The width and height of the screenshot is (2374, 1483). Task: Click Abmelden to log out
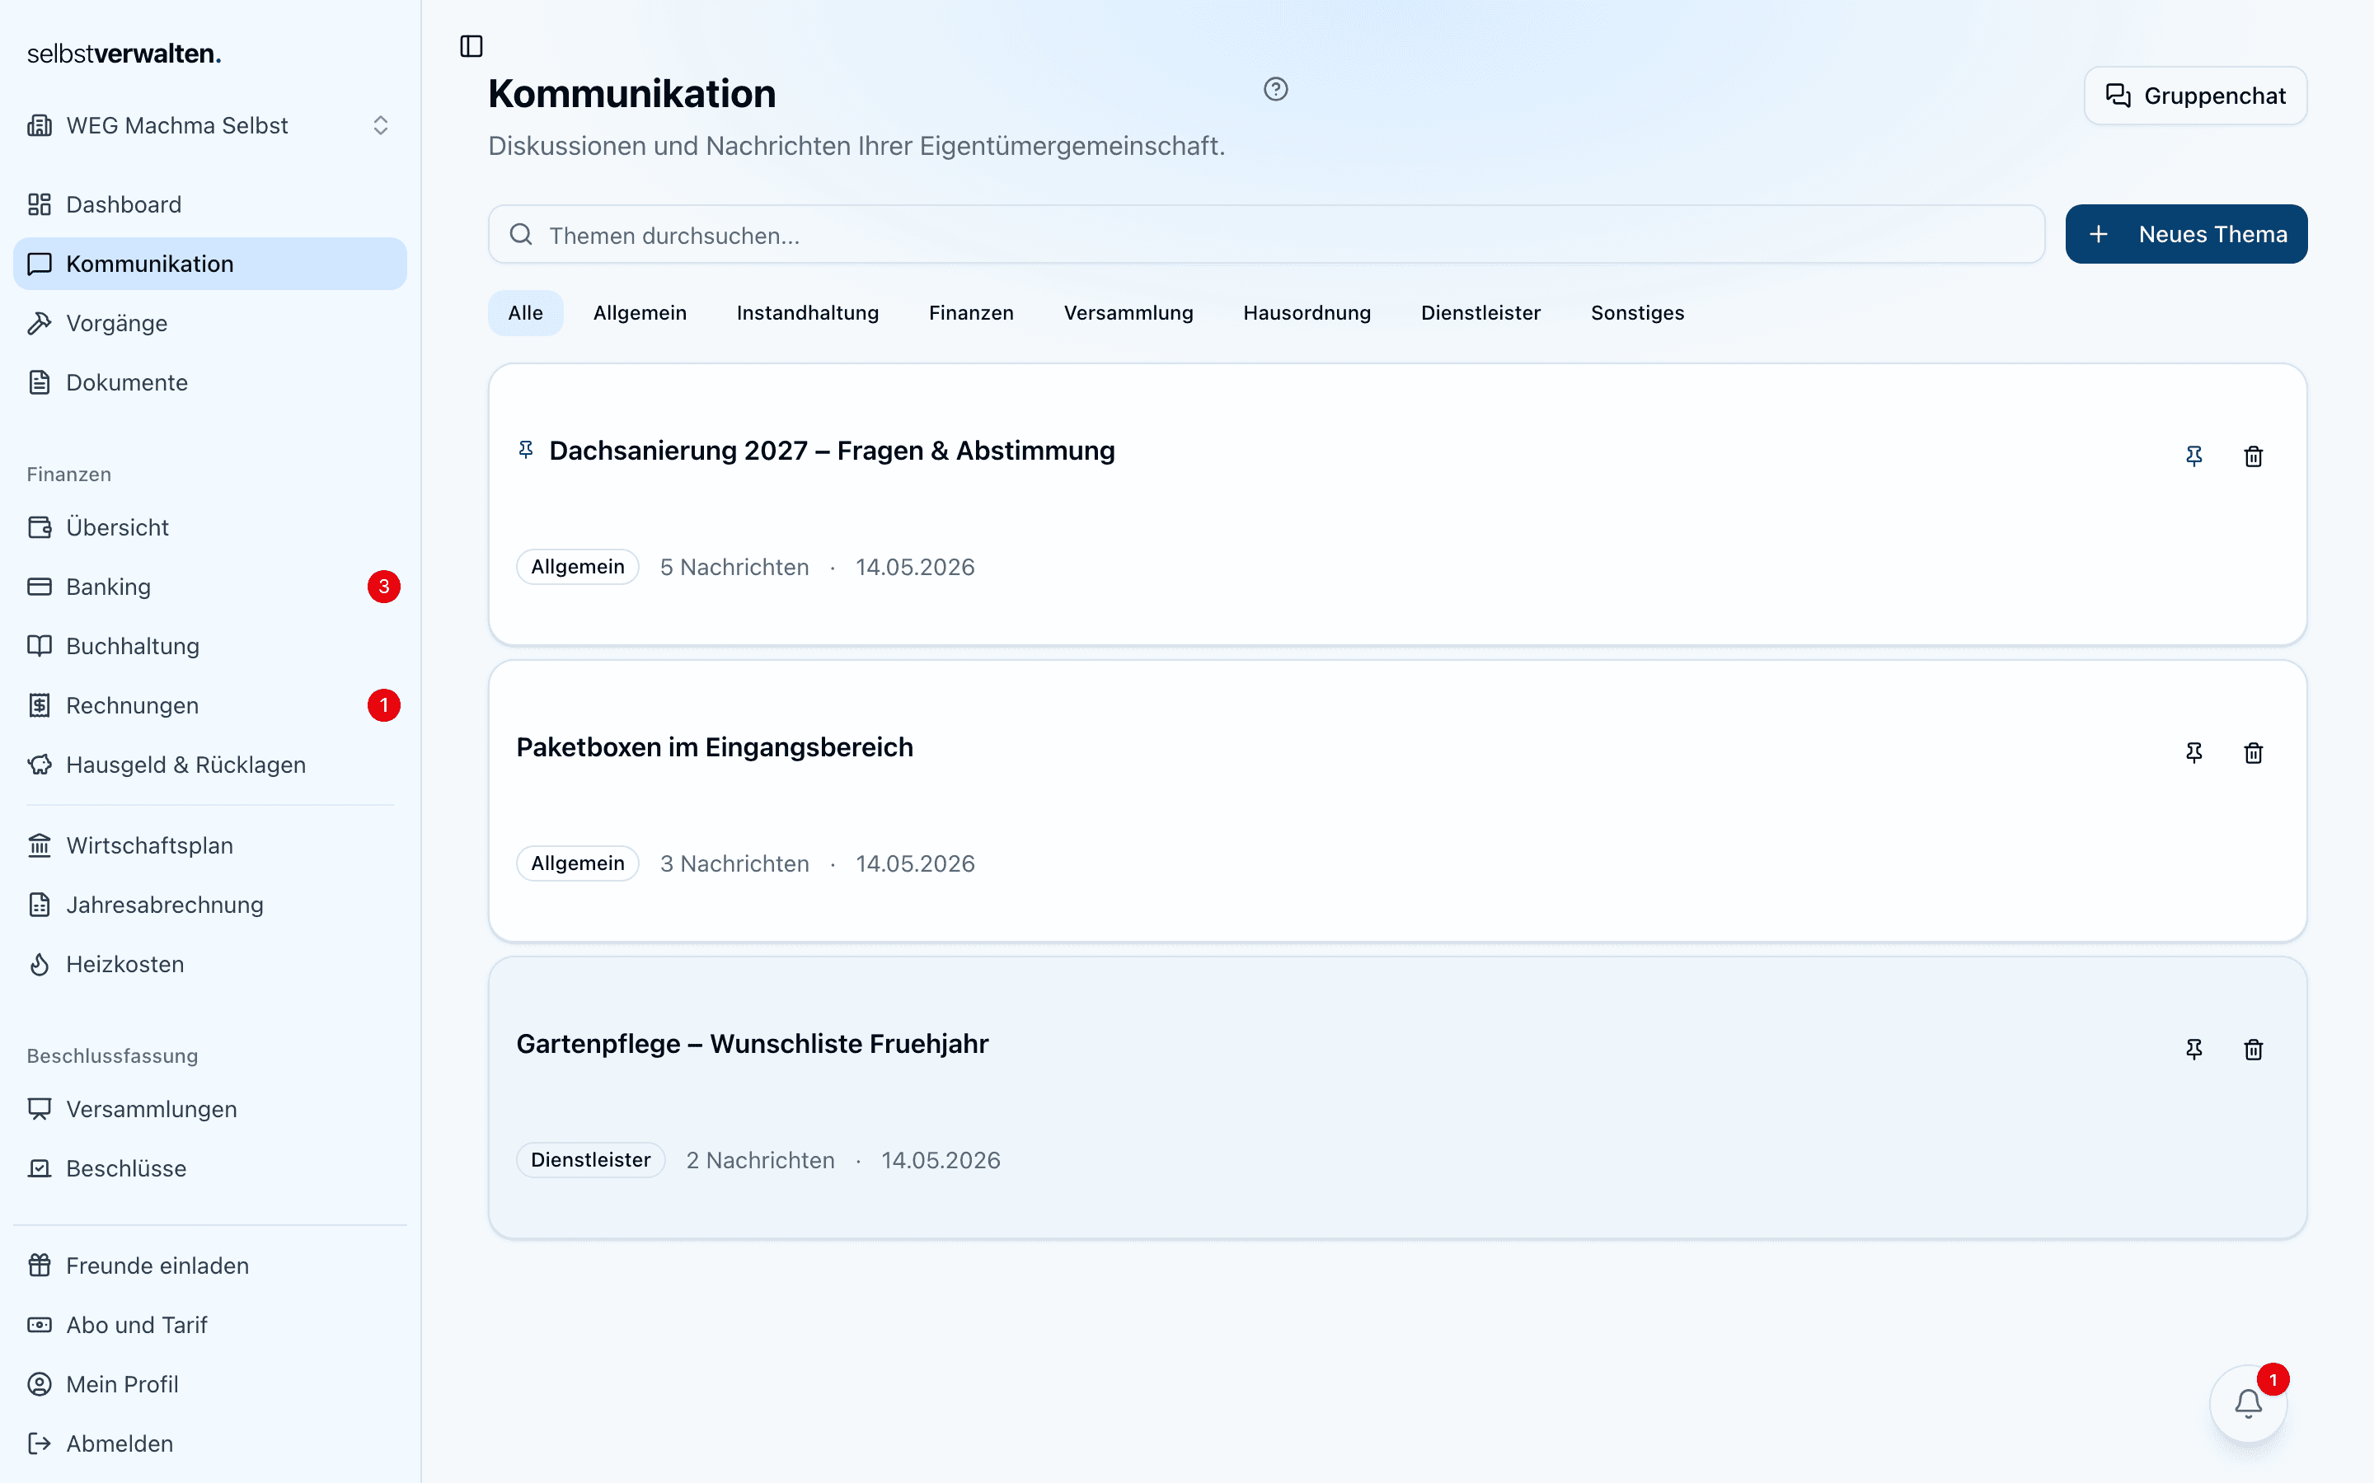tap(210, 1443)
